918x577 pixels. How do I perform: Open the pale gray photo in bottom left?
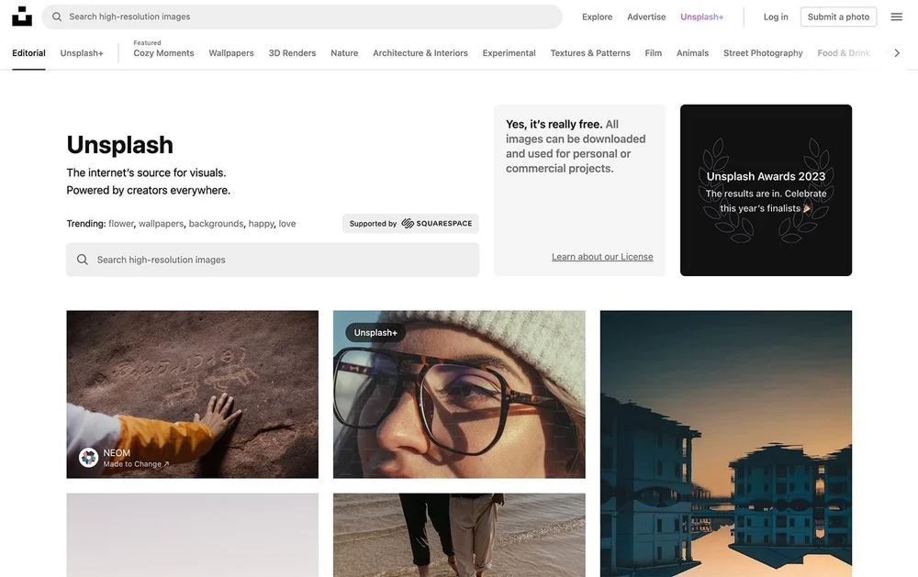(192, 535)
